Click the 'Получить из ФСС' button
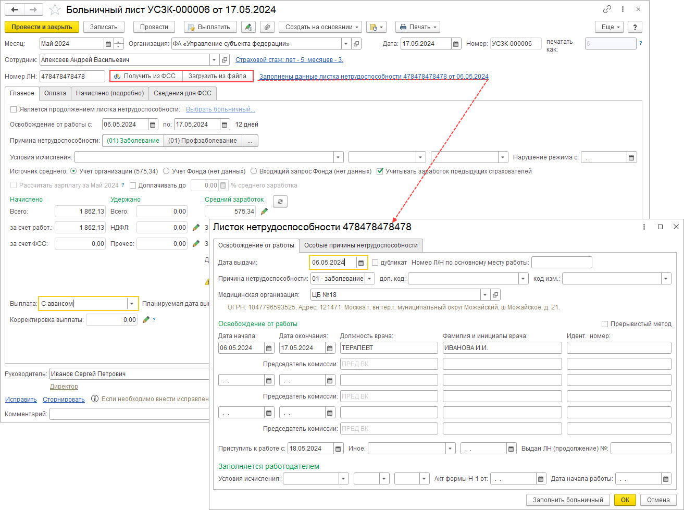 point(146,76)
